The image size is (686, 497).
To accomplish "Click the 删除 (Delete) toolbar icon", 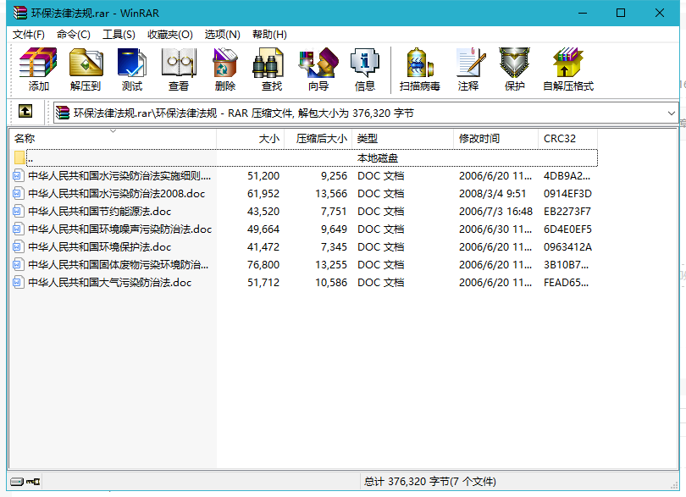I will (x=225, y=63).
